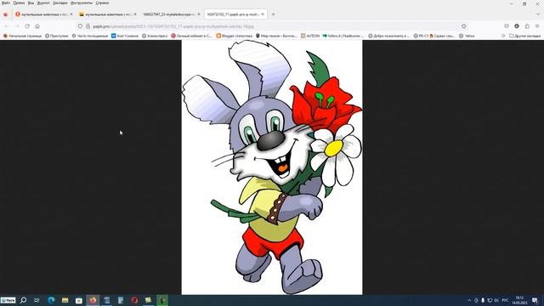Image resolution: width=544 pixels, height=306 pixels.
Task: Open the Личный кабинет bookmark
Action: pos(191,36)
